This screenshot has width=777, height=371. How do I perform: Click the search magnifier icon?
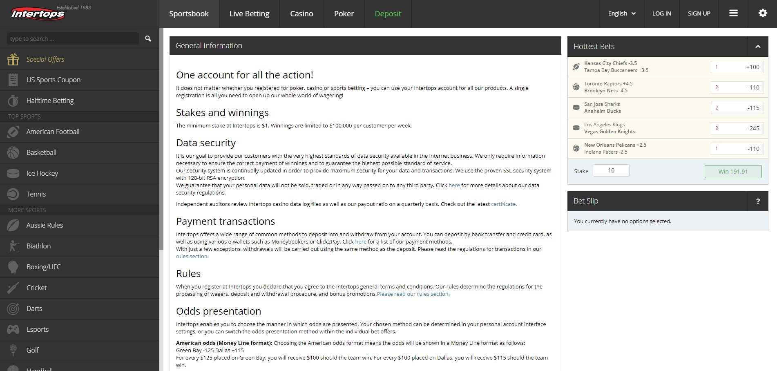point(148,38)
